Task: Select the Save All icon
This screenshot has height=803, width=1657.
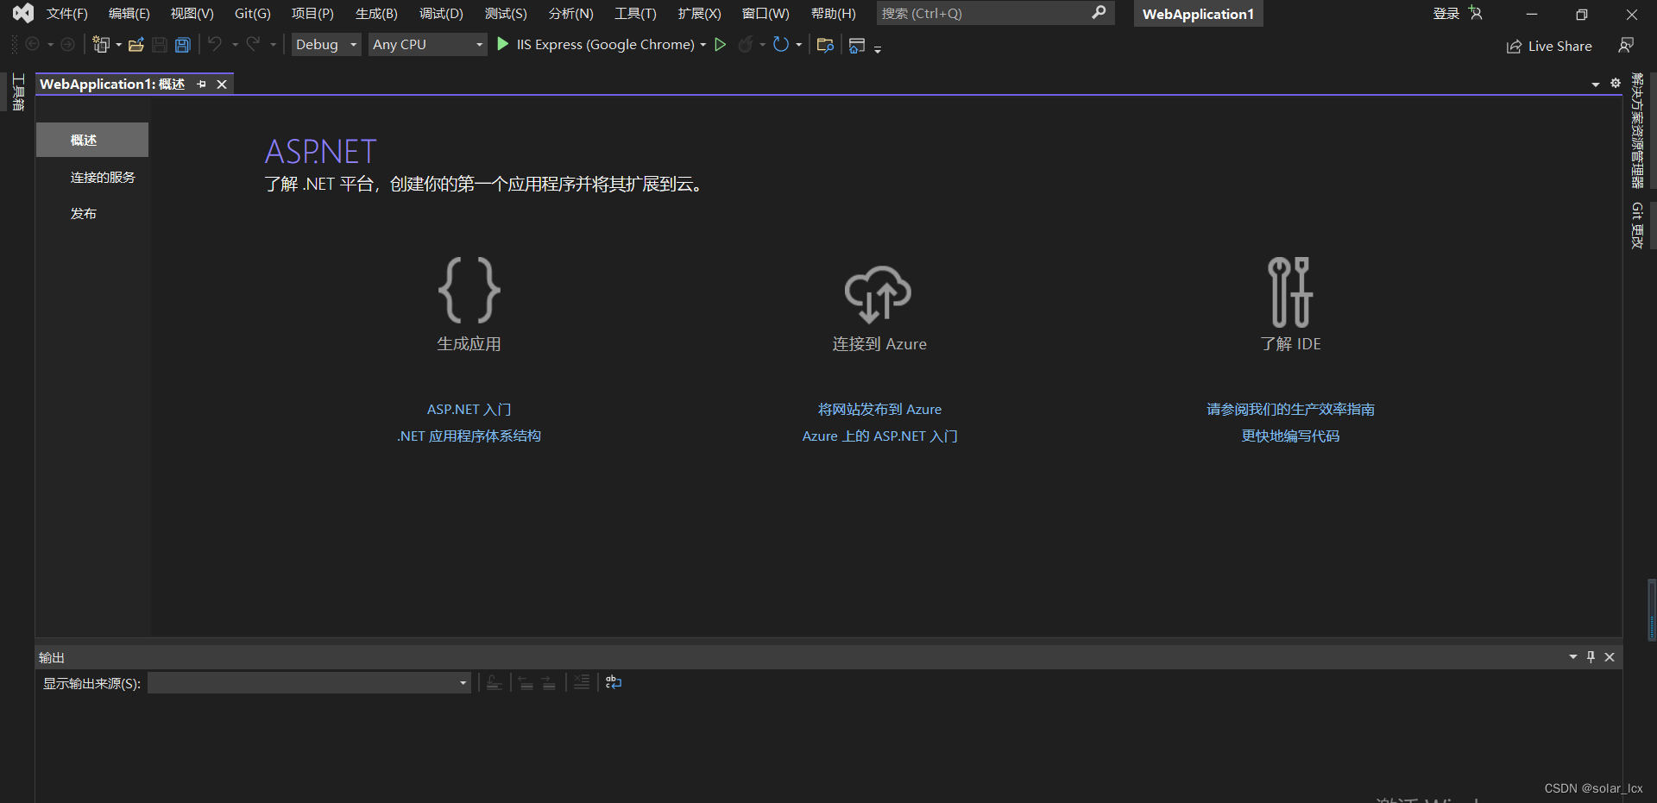Action: point(182,44)
